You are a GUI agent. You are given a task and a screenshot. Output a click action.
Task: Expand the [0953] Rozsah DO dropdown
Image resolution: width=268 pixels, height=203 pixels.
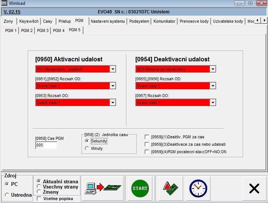coord(113,103)
